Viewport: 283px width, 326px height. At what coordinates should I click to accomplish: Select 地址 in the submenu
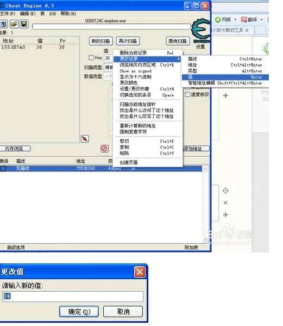[x=225, y=65]
